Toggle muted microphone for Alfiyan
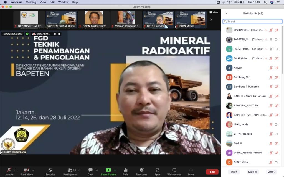Image resolution: width=284 pixels, height=177 pixels. click(271, 68)
